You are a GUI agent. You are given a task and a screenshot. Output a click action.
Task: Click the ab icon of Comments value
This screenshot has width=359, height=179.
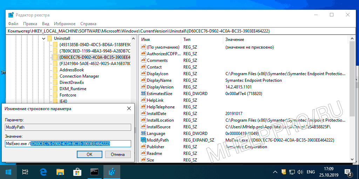click(143, 60)
